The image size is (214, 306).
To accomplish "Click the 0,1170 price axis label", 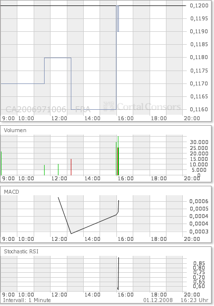I will point(199,84).
